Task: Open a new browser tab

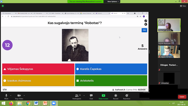Action: tap(128, 14)
